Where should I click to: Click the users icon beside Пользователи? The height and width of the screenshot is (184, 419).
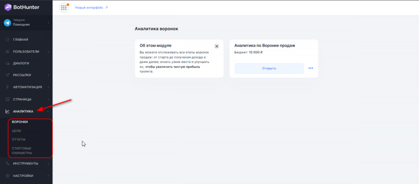pyautogui.click(x=7, y=52)
